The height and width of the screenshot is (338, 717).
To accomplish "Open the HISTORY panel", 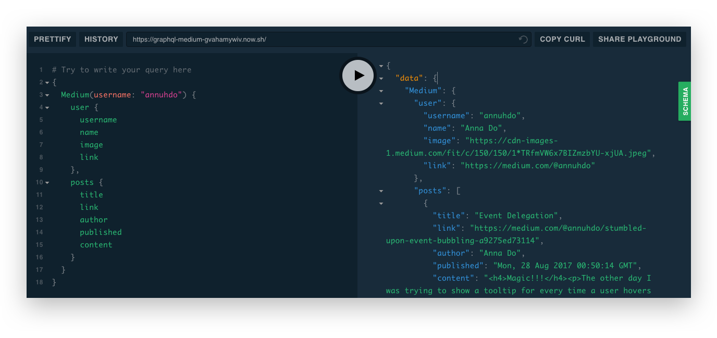I will point(101,39).
